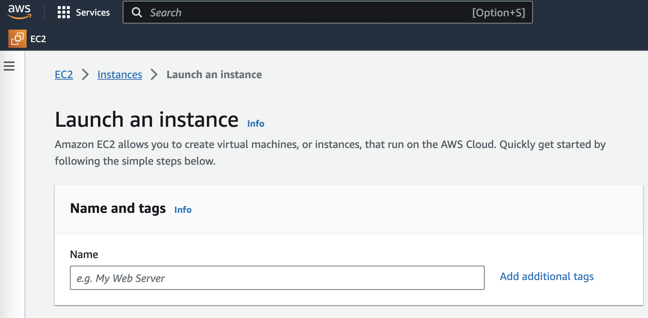Open the side navigation hamburger menu

(9, 66)
